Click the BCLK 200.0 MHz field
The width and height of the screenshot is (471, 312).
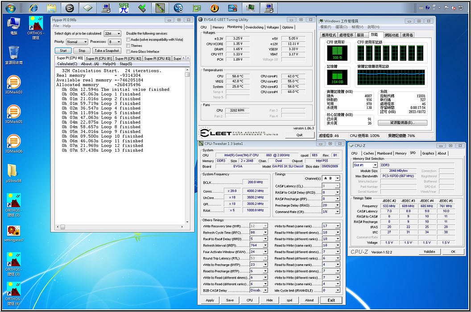click(255, 182)
